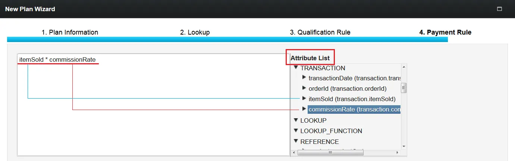Click the itemSold * commissionRate formula text
Image resolution: width=515 pixels, height=161 pixels.
57,59
